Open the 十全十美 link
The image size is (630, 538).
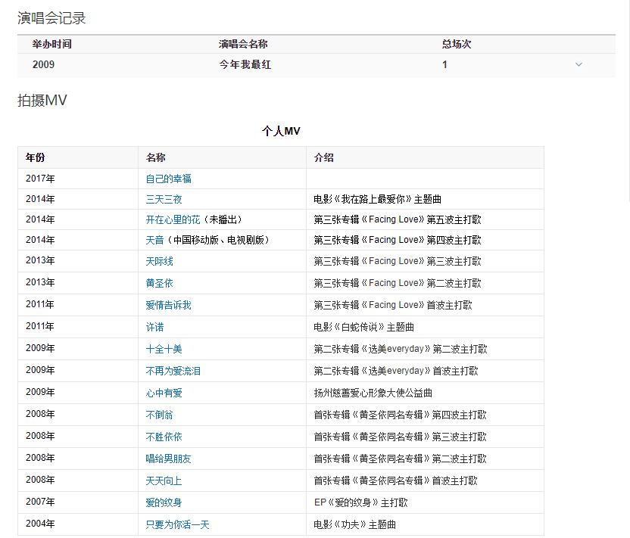coord(164,349)
